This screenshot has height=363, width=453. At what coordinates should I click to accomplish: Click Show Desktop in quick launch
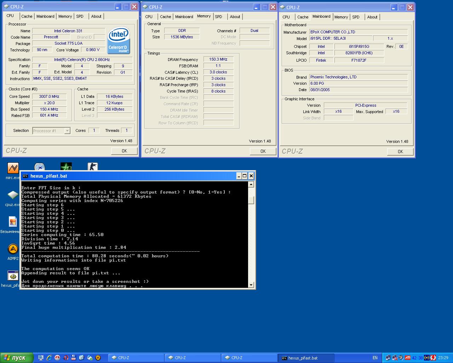coord(41,358)
